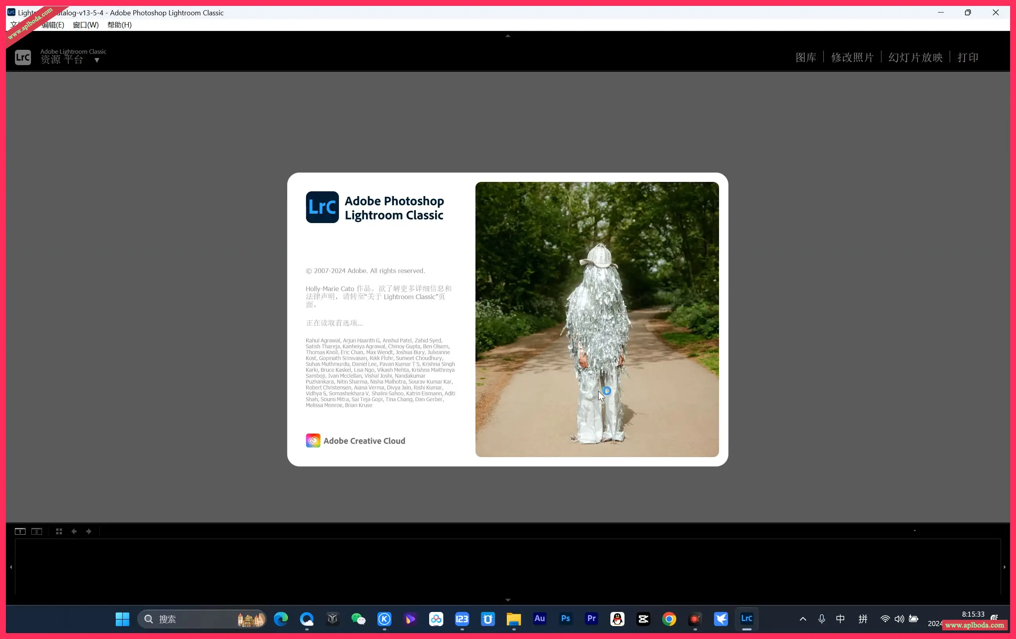This screenshot has width=1016, height=639.
Task: Open Google Chrome from taskbar
Action: [x=669, y=619]
